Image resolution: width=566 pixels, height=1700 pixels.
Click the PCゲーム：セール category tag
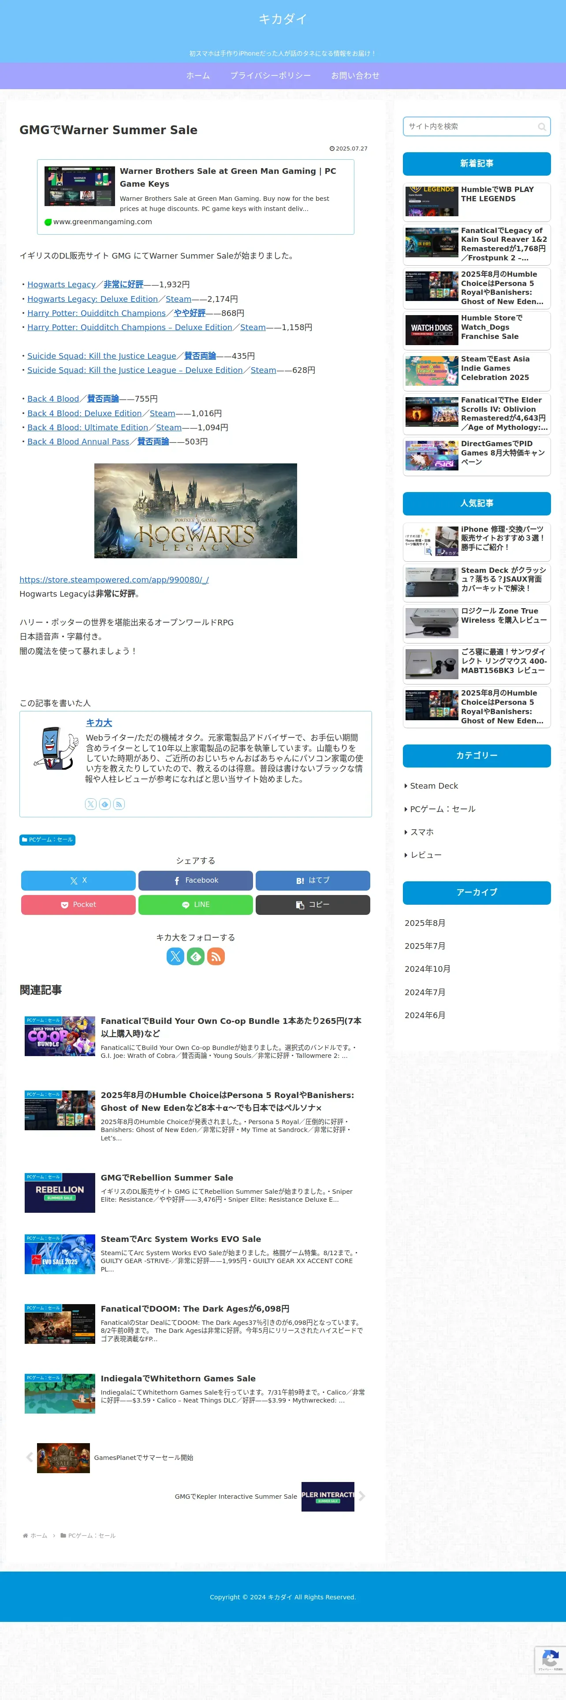48,839
